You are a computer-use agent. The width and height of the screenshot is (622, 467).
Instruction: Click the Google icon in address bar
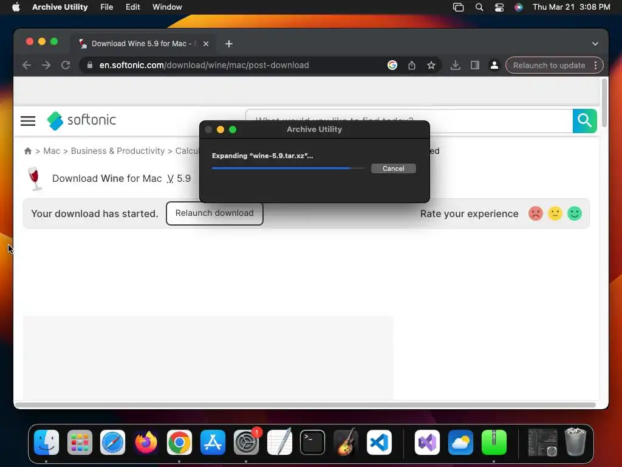392,65
